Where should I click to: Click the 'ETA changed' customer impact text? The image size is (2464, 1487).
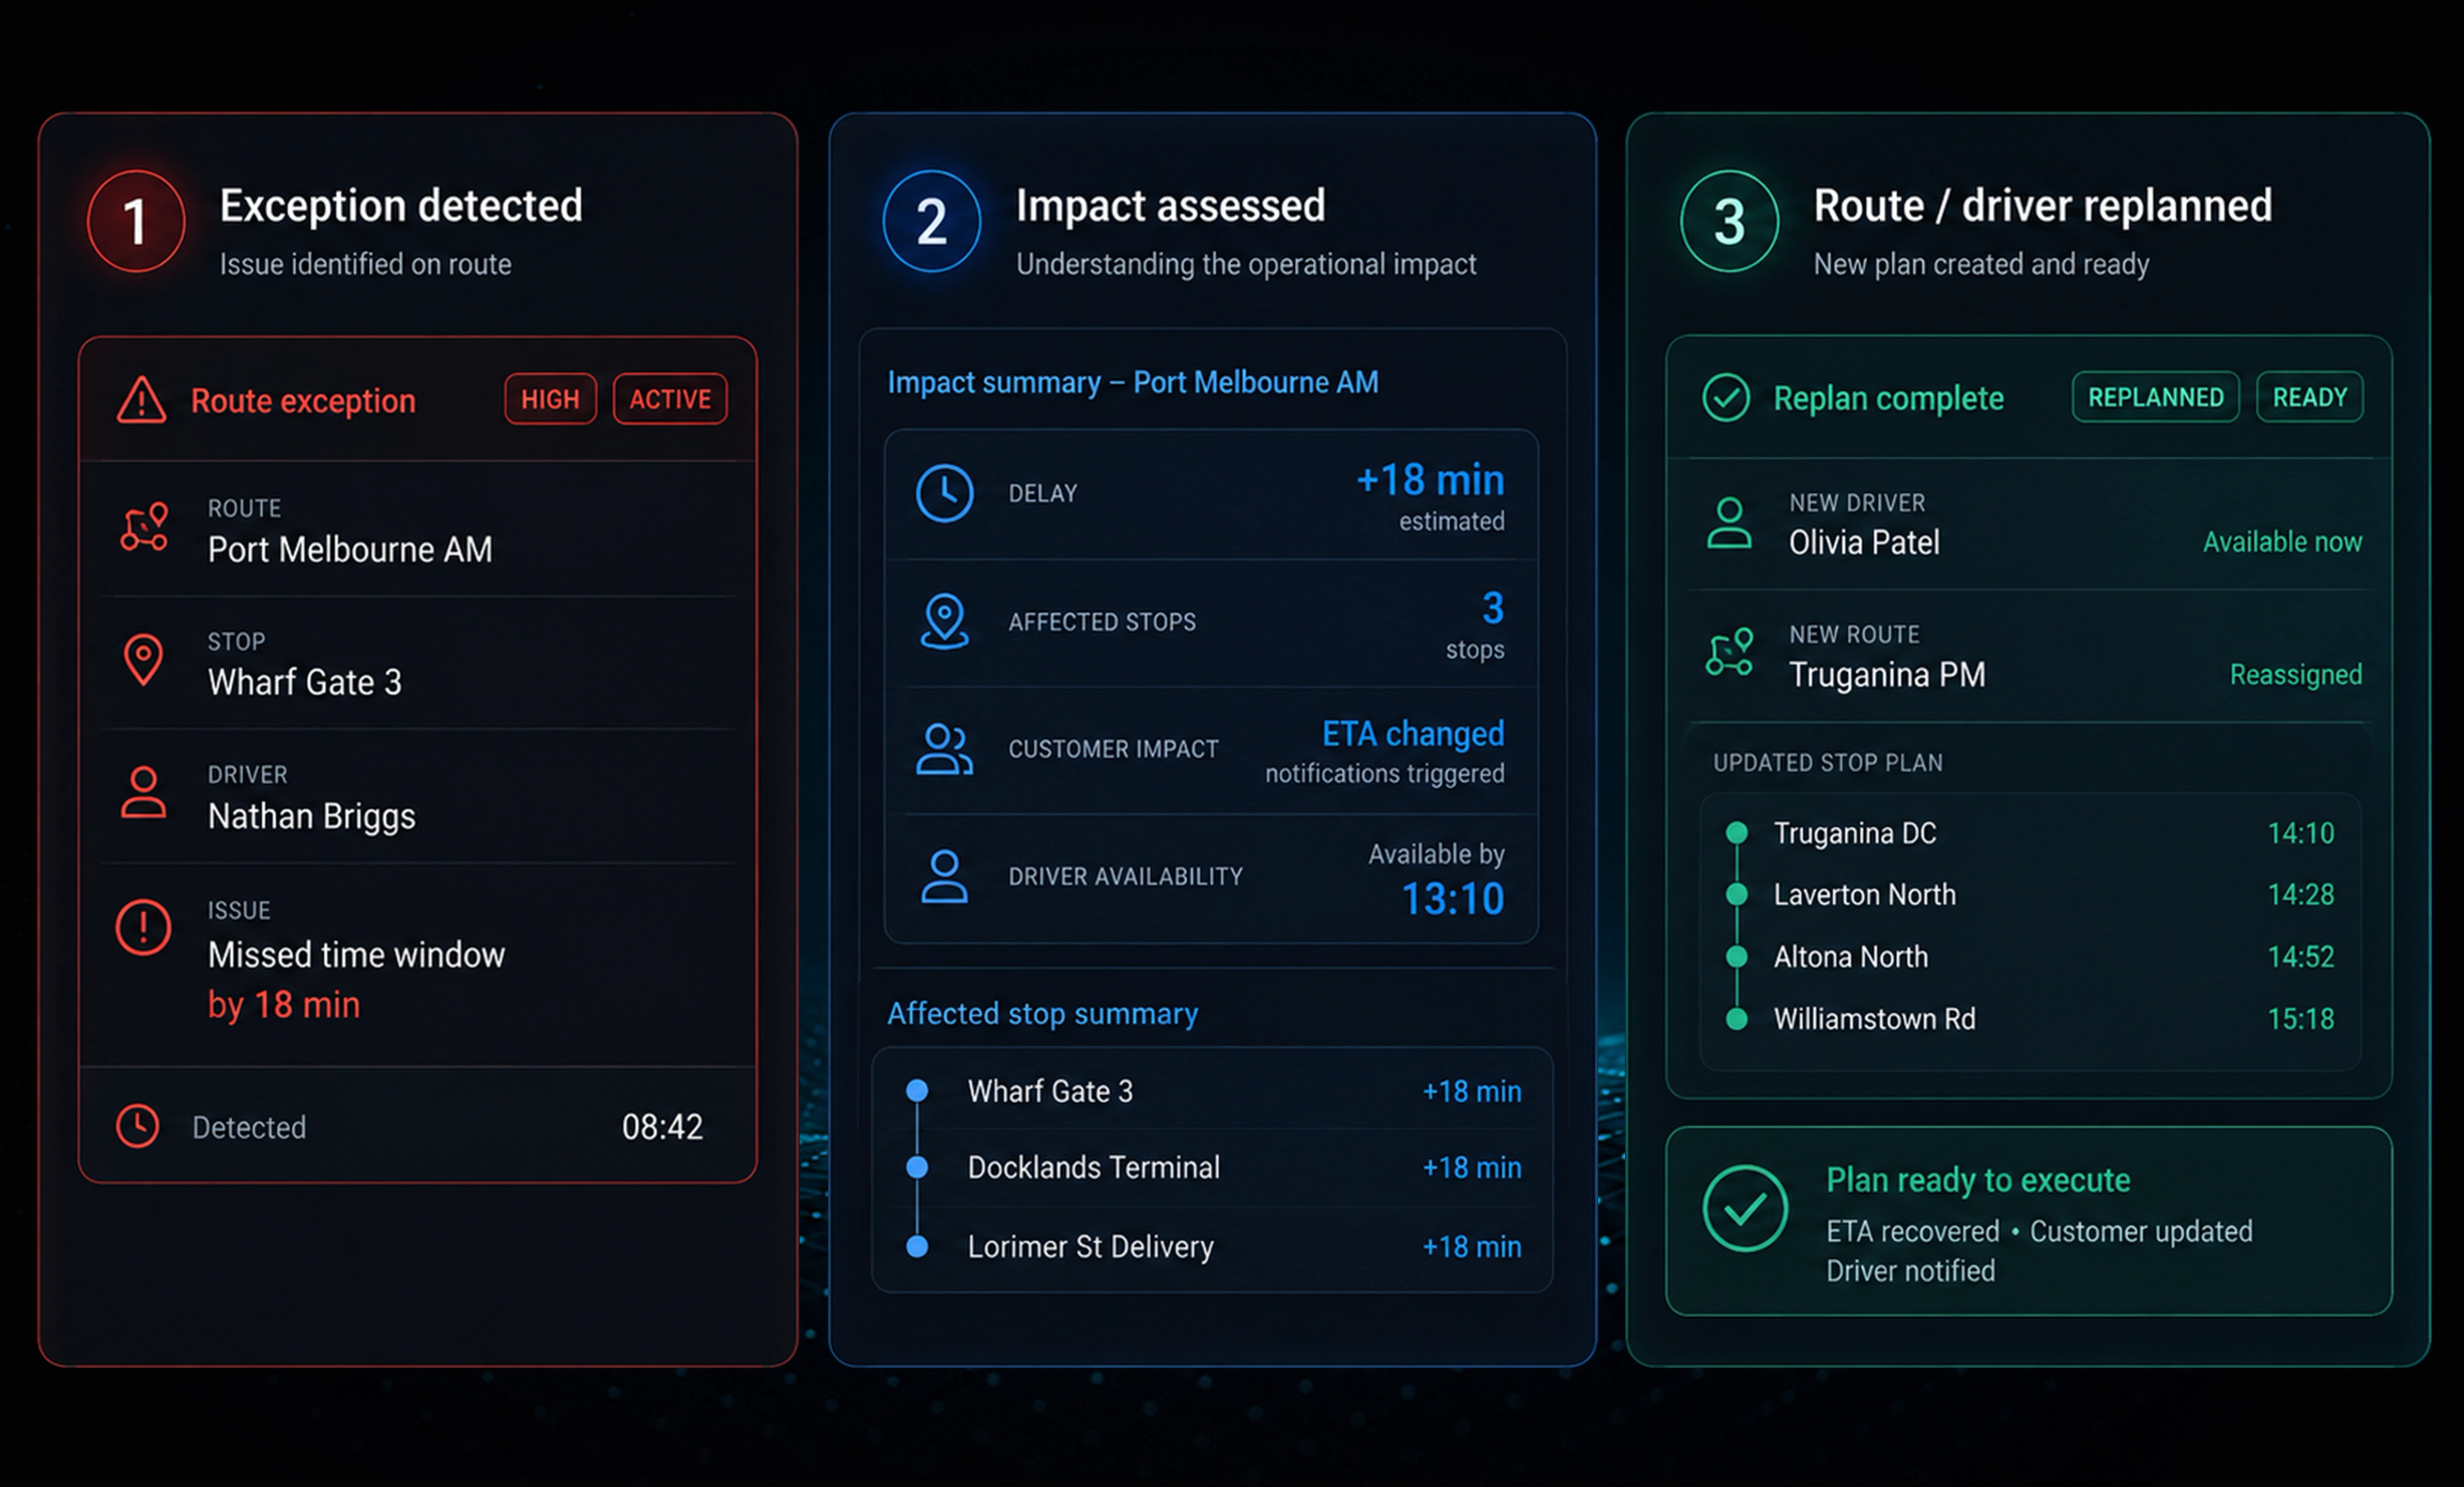point(1413,733)
